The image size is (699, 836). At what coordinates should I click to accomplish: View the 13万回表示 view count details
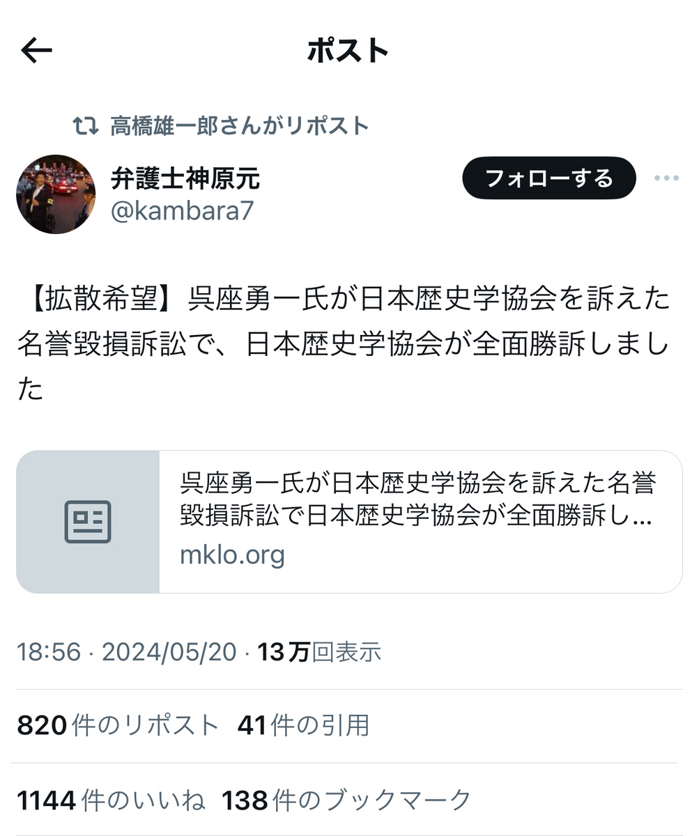[320, 652]
